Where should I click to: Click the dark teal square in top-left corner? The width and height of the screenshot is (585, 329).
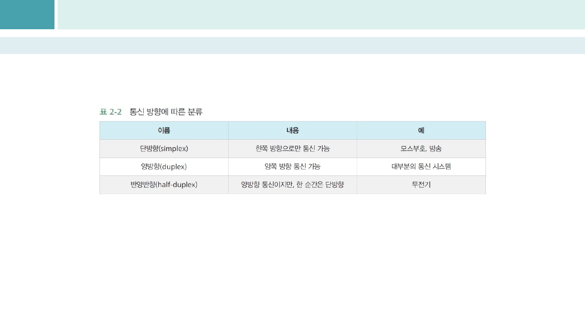(x=27, y=15)
